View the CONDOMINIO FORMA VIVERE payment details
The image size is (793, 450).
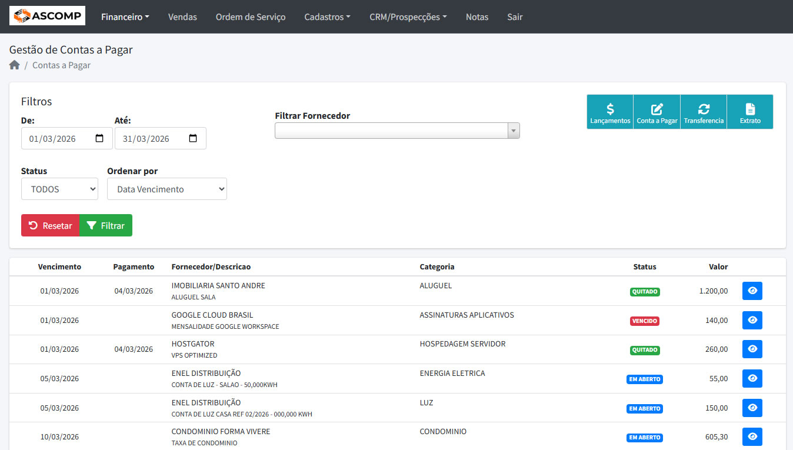752,436
